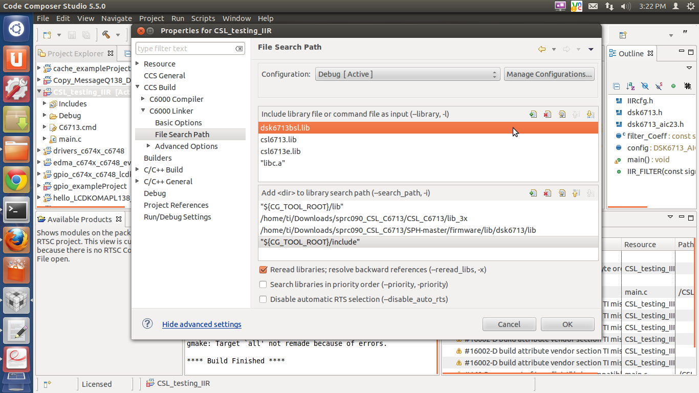The height and width of the screenshot is (393, 699).
Task: Enable search libraries in priority order
Action: click(x=263, y=284)
